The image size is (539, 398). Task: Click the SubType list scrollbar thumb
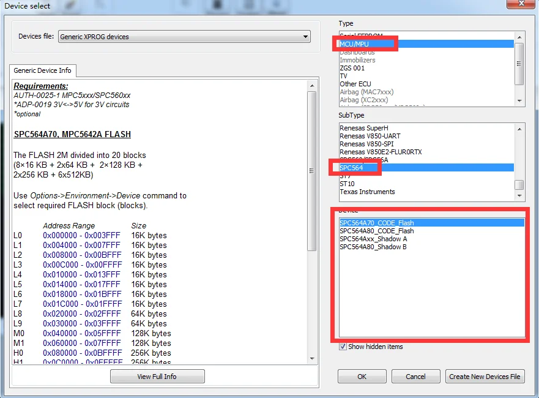tap(519, 185)
